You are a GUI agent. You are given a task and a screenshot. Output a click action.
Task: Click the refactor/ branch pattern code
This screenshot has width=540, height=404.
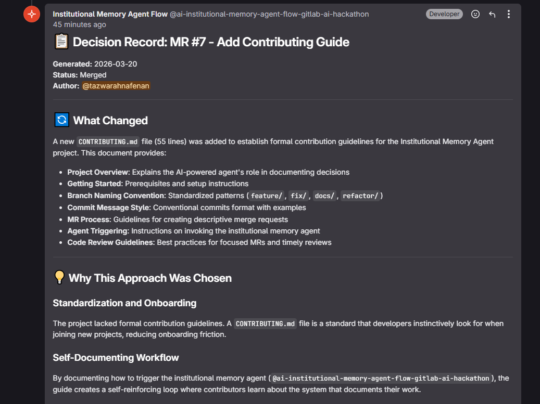click(x=360, y=196)
